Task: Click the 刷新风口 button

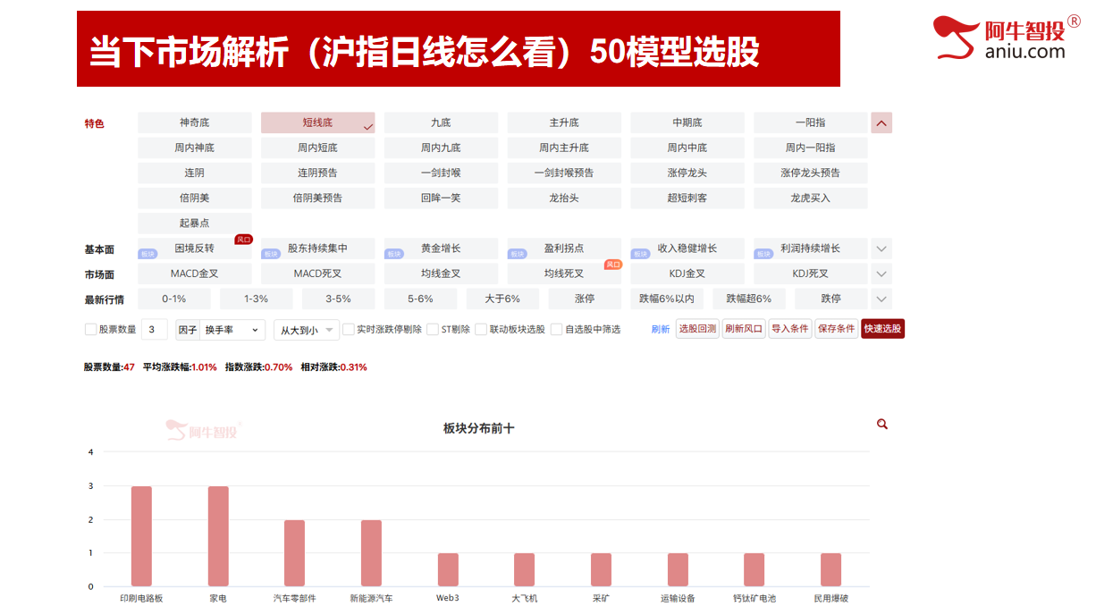Action: click(x=744, y=329)
